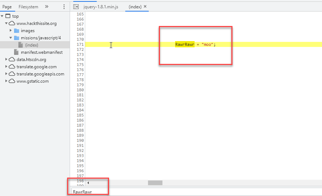Select www.gstatic.com label in tree
This screenshot has width=322, height=196.
click(32, 81)
